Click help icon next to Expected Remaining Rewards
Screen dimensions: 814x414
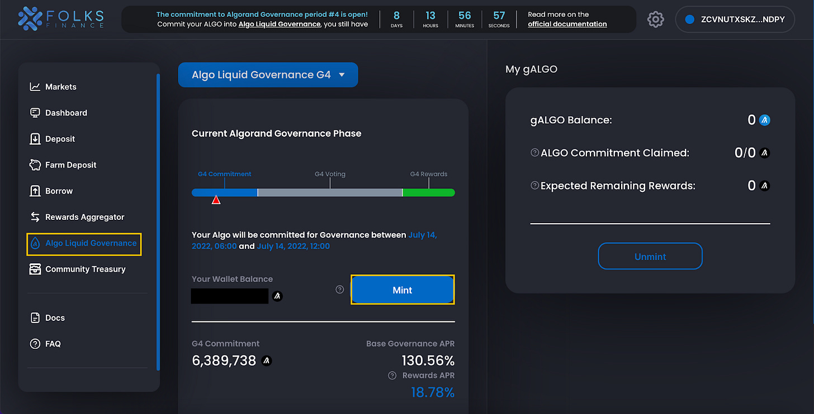point(534,185)
